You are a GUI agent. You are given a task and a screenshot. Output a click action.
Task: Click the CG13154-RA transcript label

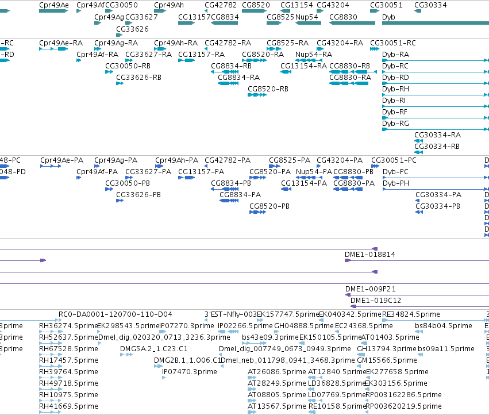pos(303,66)
